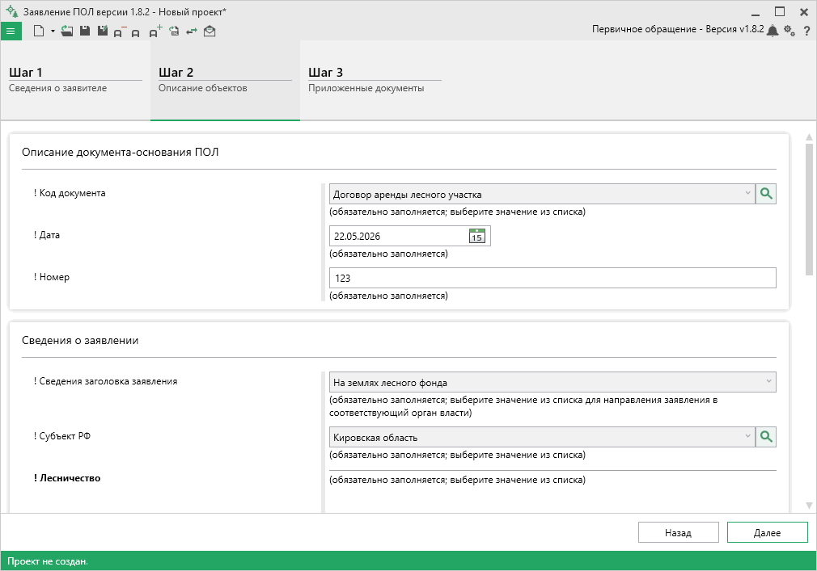Switch to the Шаг 3 Приложенные документы tab
Image resolution: width=817 pixels, height=571 pixels.
tap(375, 81)
